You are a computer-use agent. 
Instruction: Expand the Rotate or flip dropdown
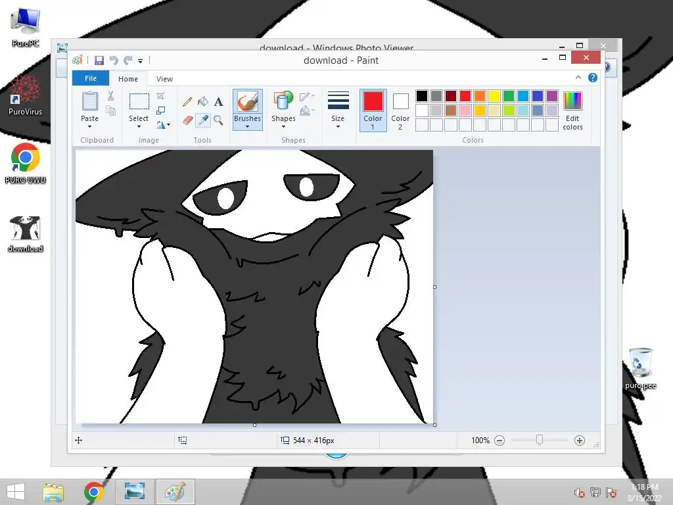pyautogui.click(x=163, y=125)
